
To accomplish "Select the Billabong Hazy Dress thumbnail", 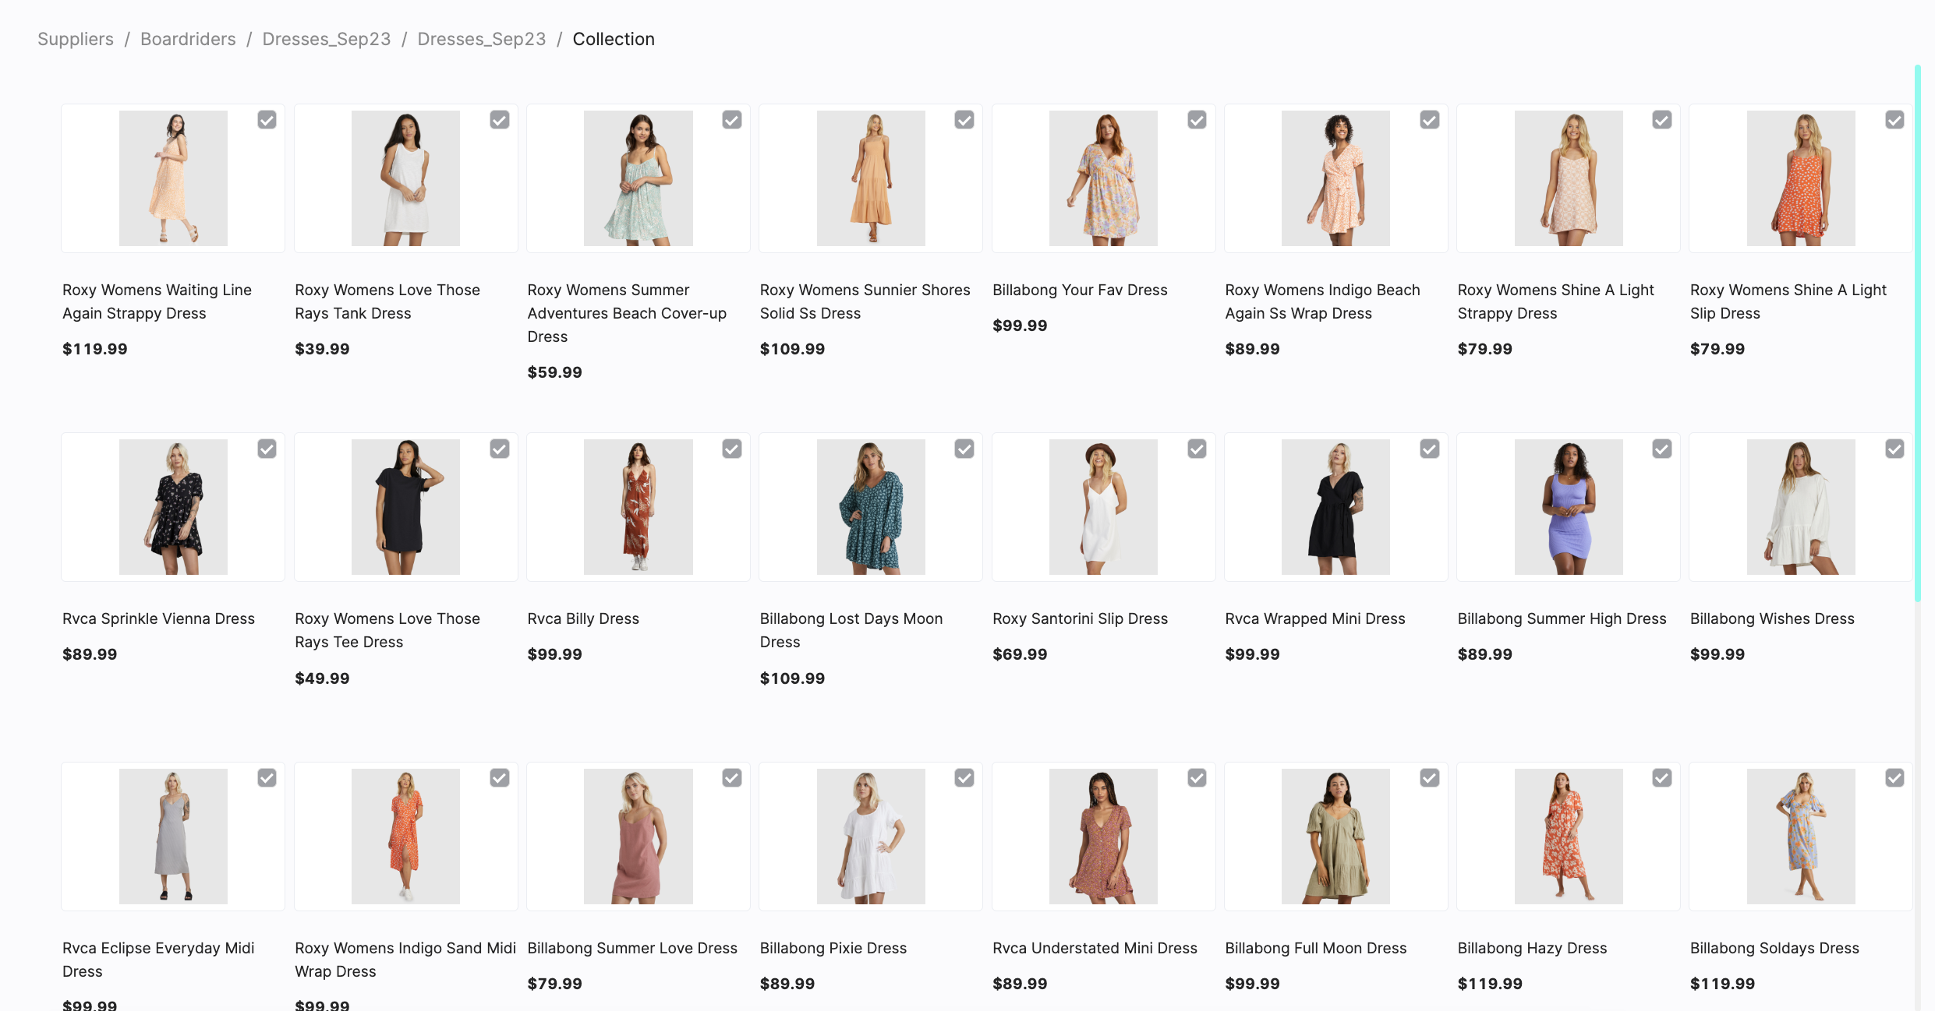I will point(1568,837).
